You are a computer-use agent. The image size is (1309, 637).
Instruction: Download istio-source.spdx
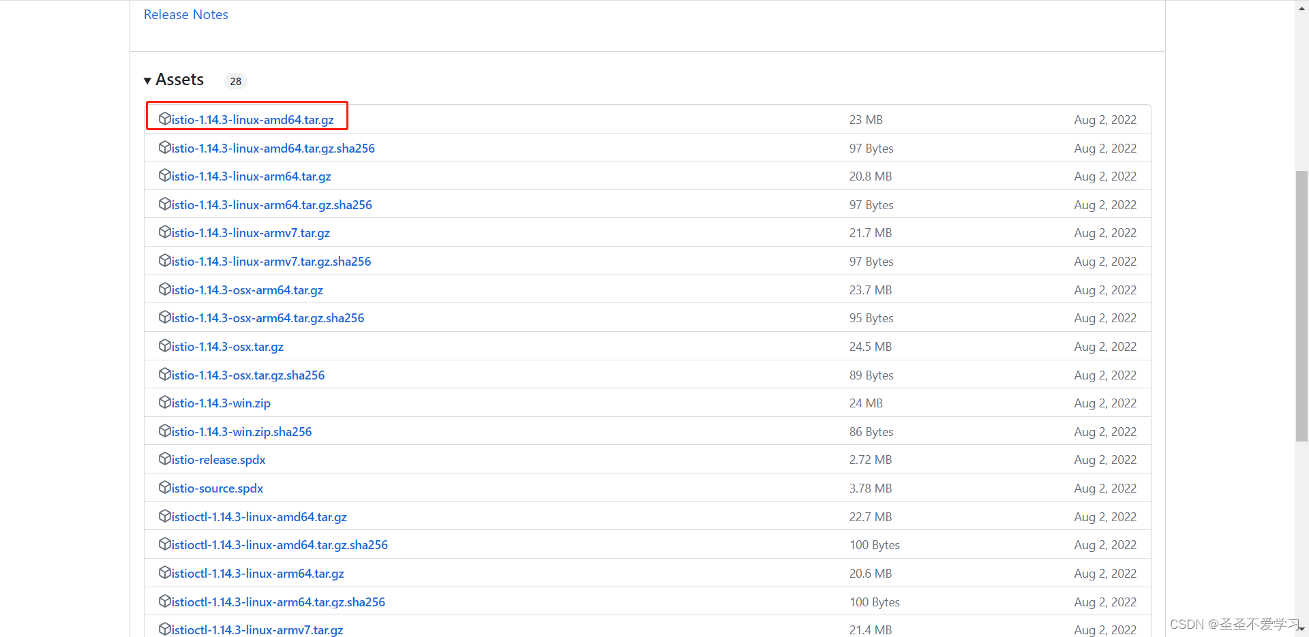click(x=217, y=488)
